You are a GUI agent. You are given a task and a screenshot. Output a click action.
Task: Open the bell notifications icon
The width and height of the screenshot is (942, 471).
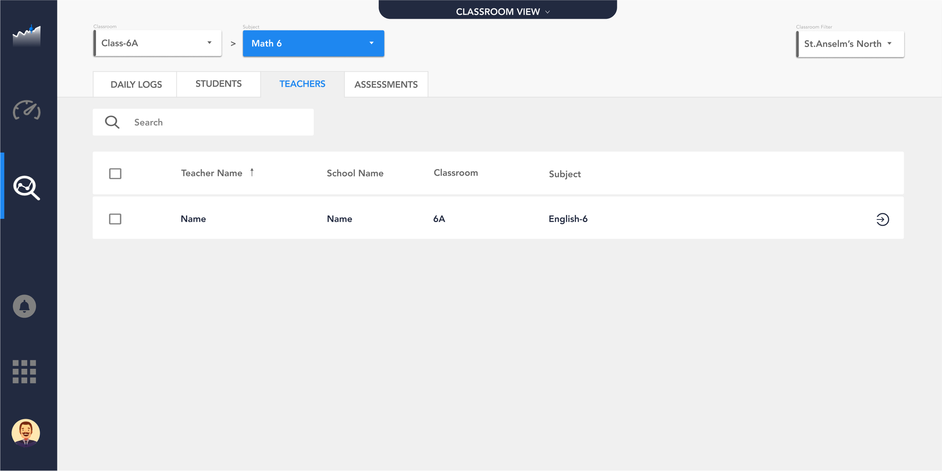point(25,306)
